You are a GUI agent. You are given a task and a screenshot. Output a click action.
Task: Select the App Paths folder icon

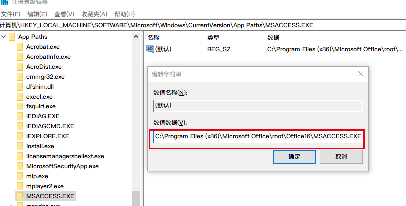pos(12,37)
